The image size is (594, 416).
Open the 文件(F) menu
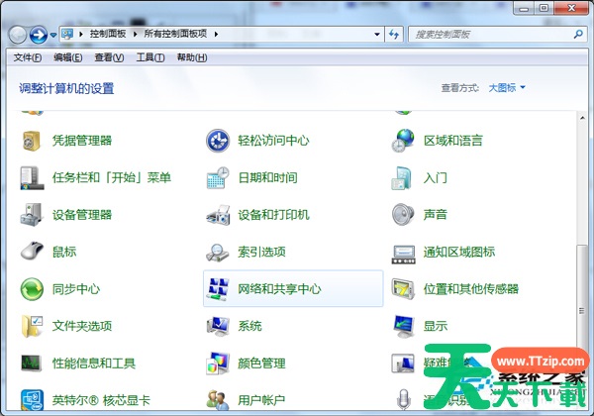(x=27, y=57)
